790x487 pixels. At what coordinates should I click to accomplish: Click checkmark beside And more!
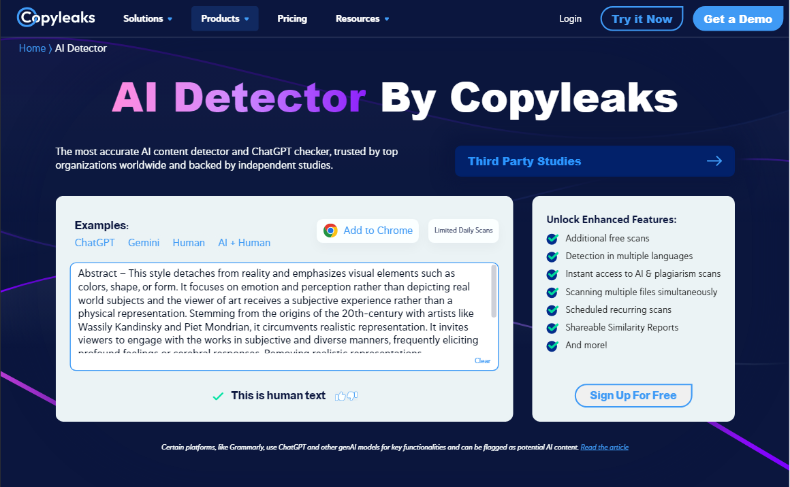(x=553, y=346)
